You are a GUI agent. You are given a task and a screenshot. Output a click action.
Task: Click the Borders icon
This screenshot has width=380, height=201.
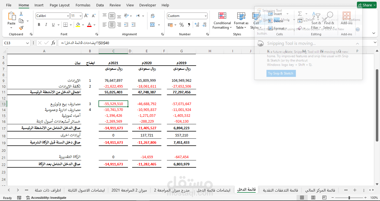[65, 25]
